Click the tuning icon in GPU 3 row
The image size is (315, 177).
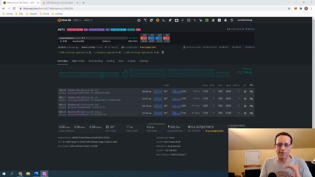245,113
